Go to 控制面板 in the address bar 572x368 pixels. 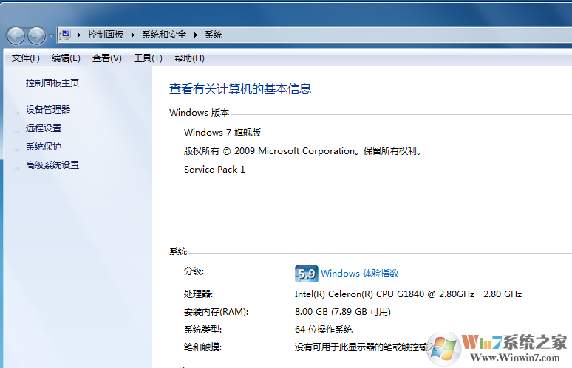[x=106, y=35]
